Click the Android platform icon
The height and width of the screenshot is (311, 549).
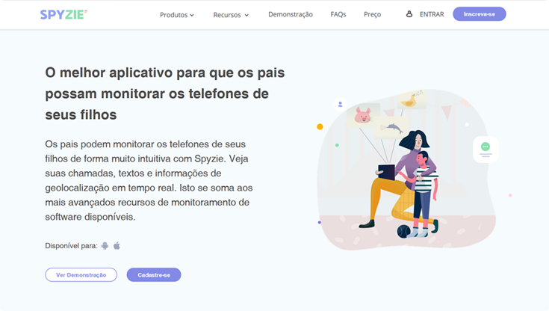click(105, 246)
